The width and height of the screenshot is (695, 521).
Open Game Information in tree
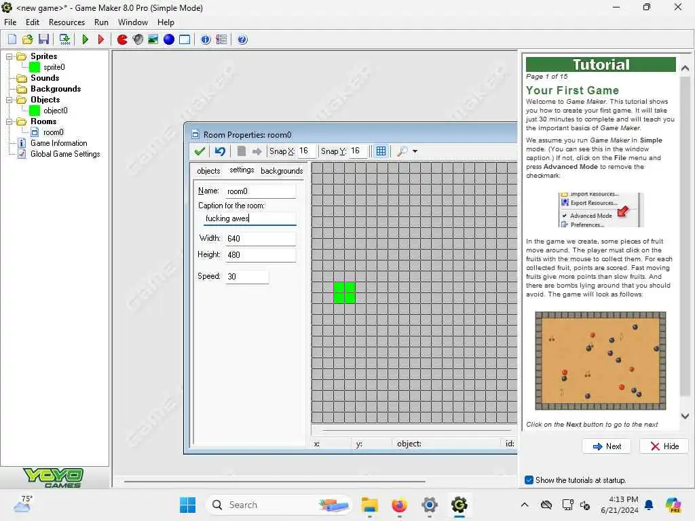(x=58, y=144)
